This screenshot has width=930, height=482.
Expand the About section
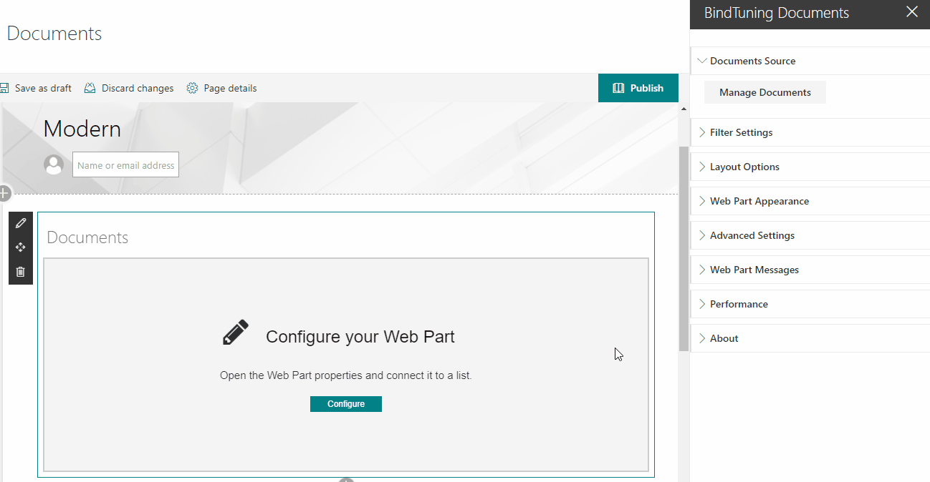click(810, 338)
